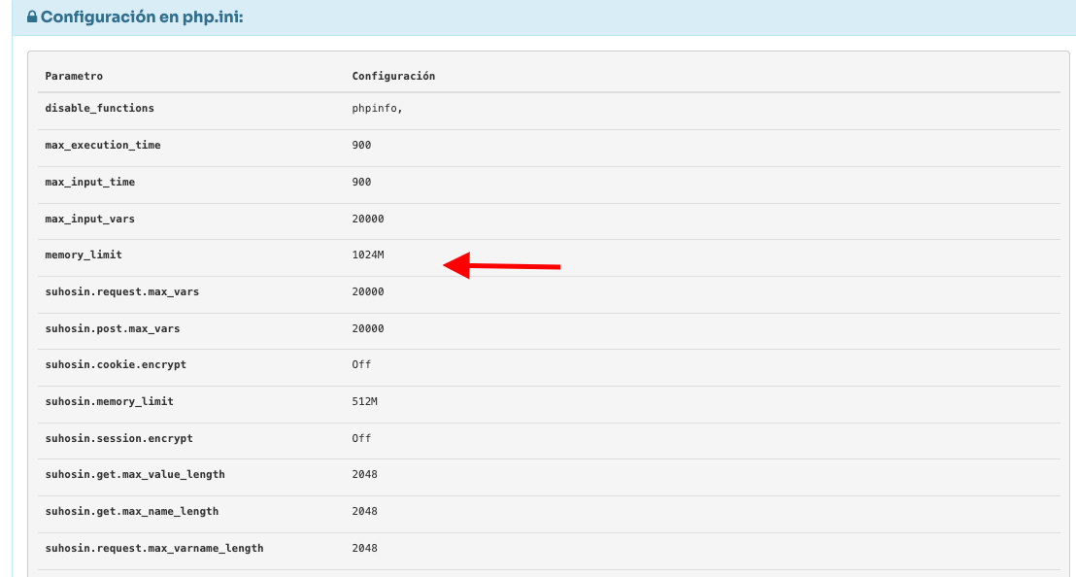Click the 20000 value for suhosin.request.max_vars

[368, 291]
